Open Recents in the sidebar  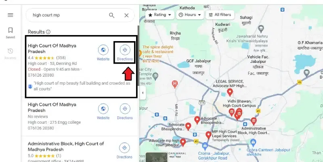click(x=10, y=54)
